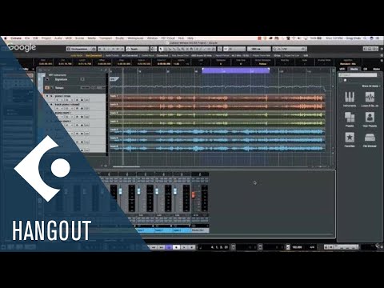384x288 pixels.
Task: Open the Instruments media category
Action: point(350,99)
